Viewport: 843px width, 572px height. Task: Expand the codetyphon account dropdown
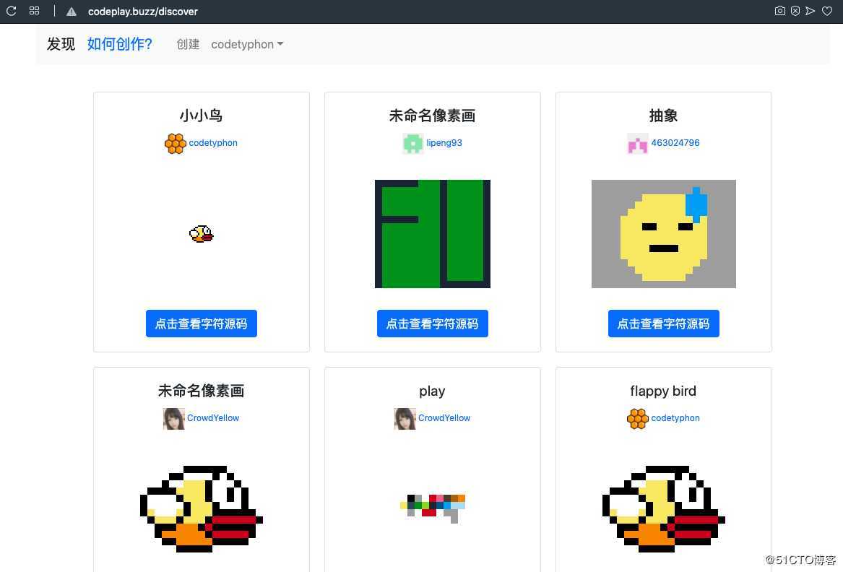pos(247,44)
